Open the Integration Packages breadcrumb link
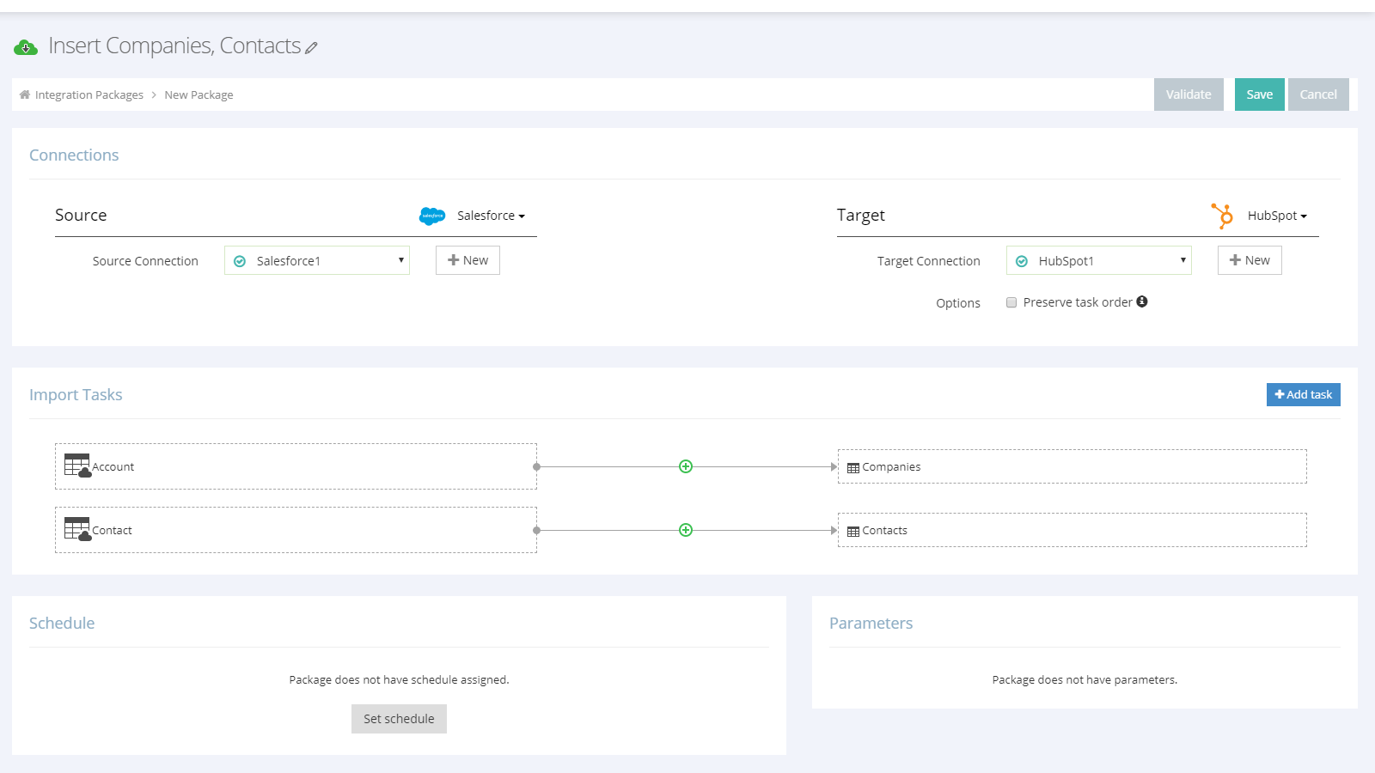The width and height of the screenshot is (1375, 773). click(x=89, y=94)
